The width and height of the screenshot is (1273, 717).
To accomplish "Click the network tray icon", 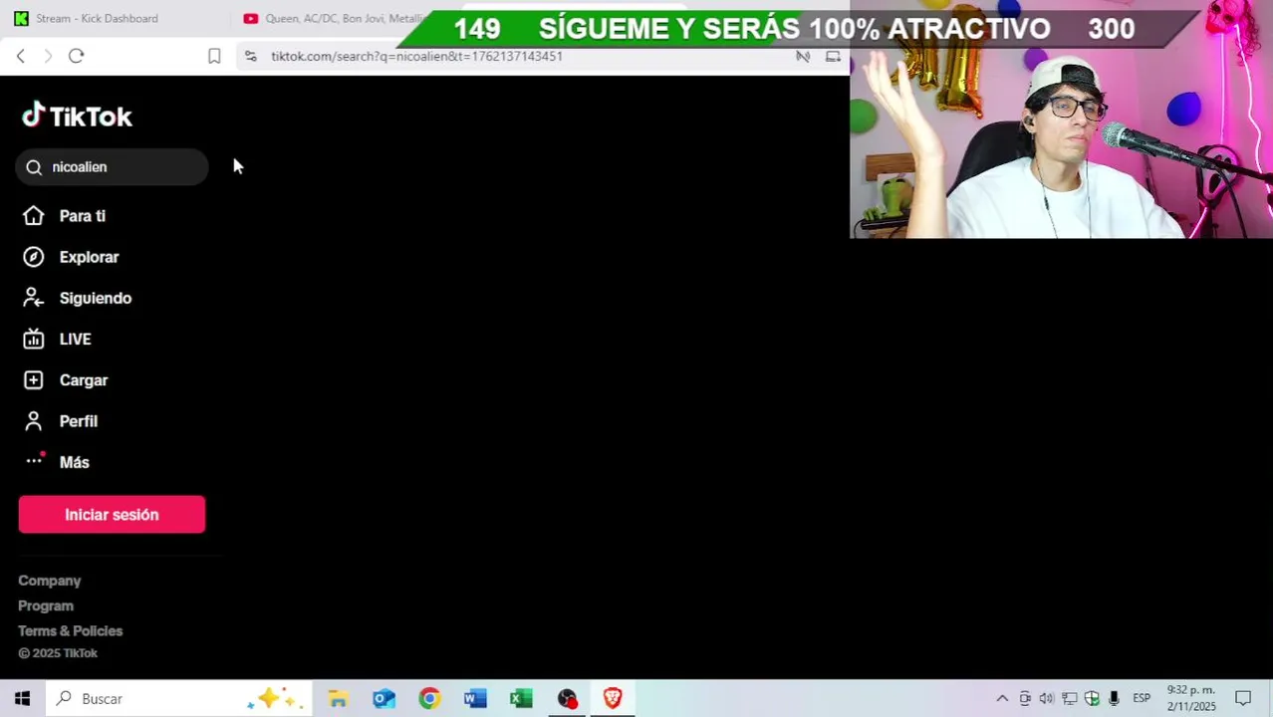I will 1069,699.
